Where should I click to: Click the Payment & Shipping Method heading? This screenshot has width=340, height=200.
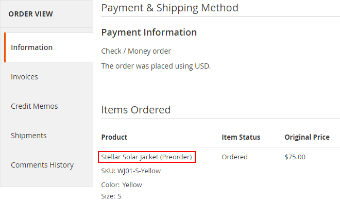pyautogui.click(x=170, y=8)
